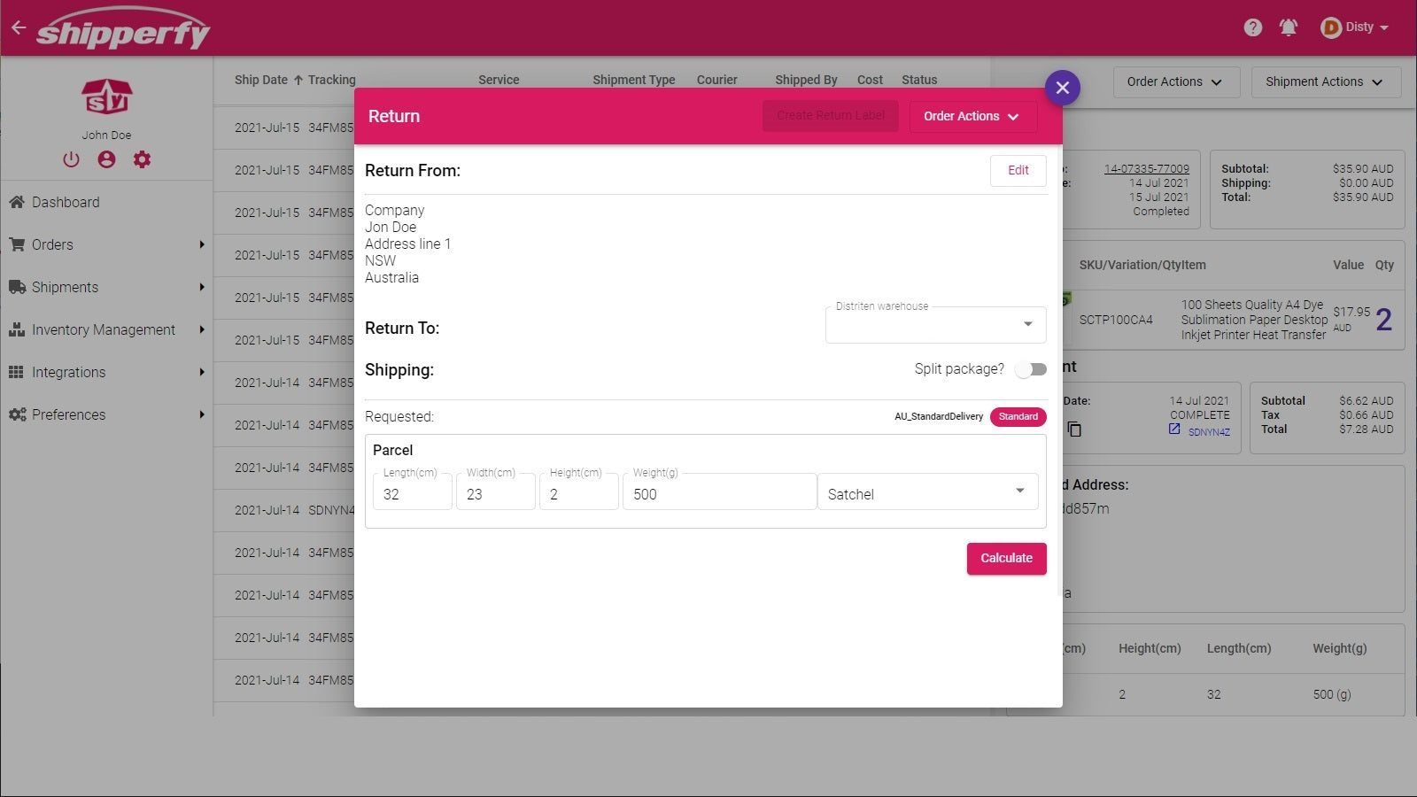The width and height of the screenshot is (1417, 797).
Task: Click the back arrow in the header
Action: click(19, 27)
